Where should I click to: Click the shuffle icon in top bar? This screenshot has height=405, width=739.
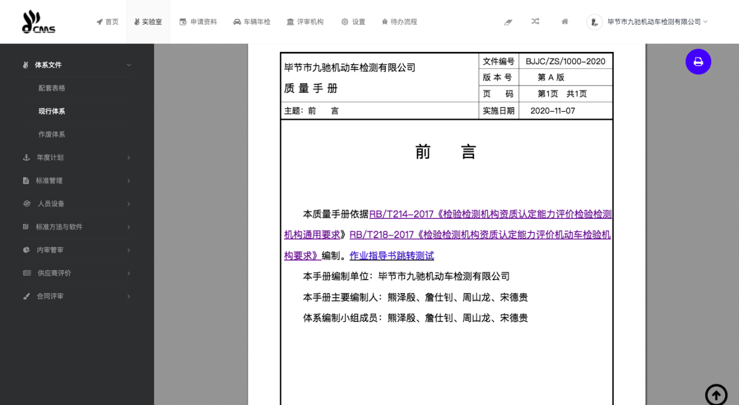535,21
